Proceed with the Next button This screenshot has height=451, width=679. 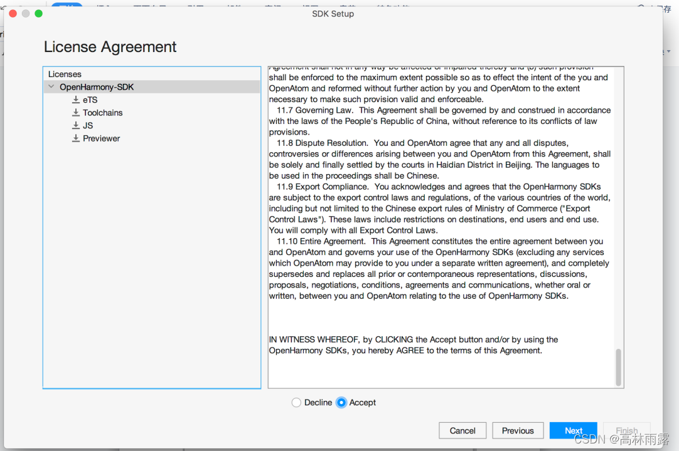point(574,431)
